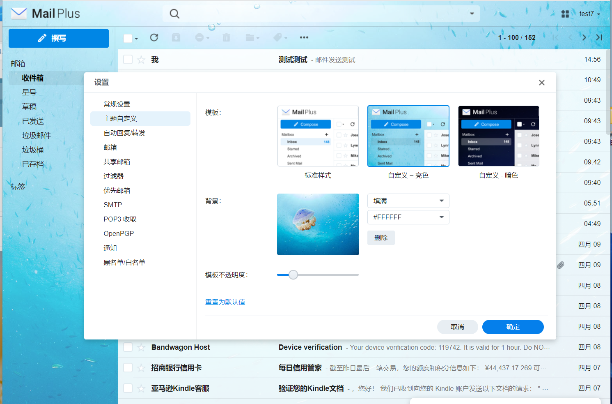Viewport: 612px width, 404px height.
Task: Open 自动回复/转发 settings section
Action: 140,133
